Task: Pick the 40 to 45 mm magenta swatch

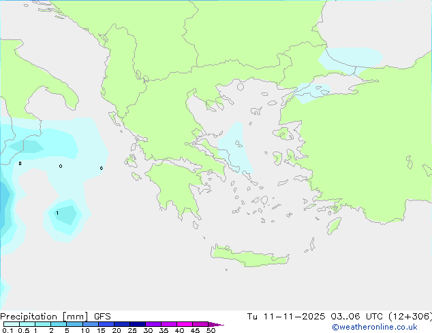Action: coord(185,324)
